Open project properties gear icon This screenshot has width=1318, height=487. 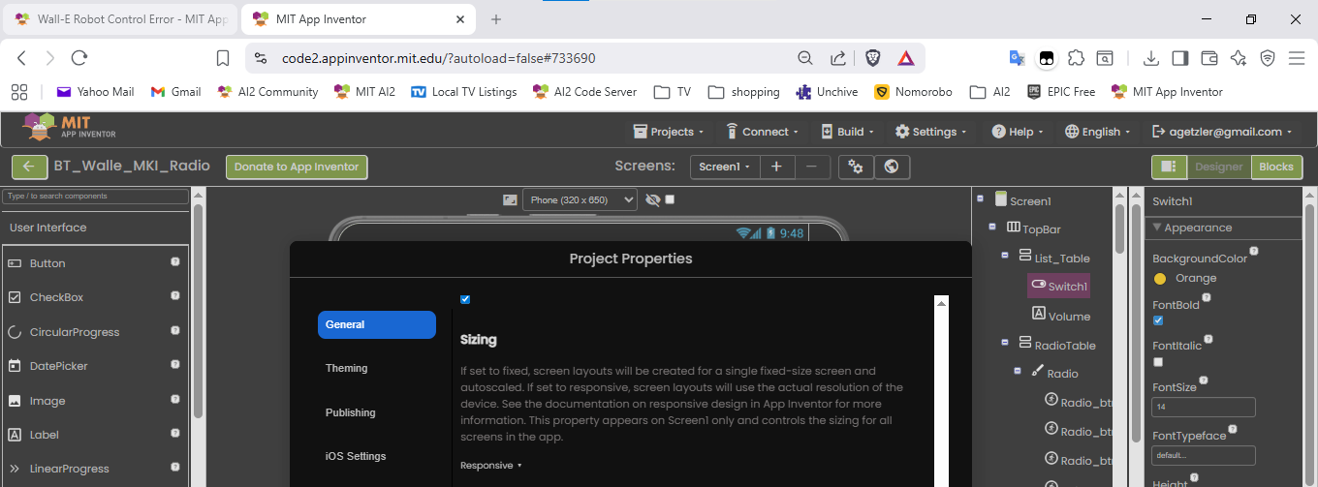[856, 167]
